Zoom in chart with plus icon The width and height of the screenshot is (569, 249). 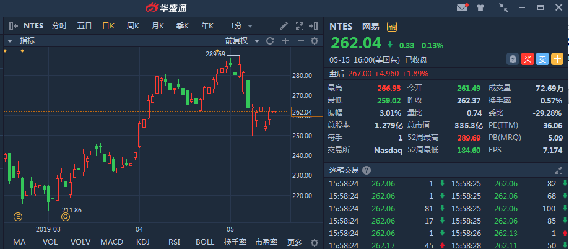coord(285,41)
